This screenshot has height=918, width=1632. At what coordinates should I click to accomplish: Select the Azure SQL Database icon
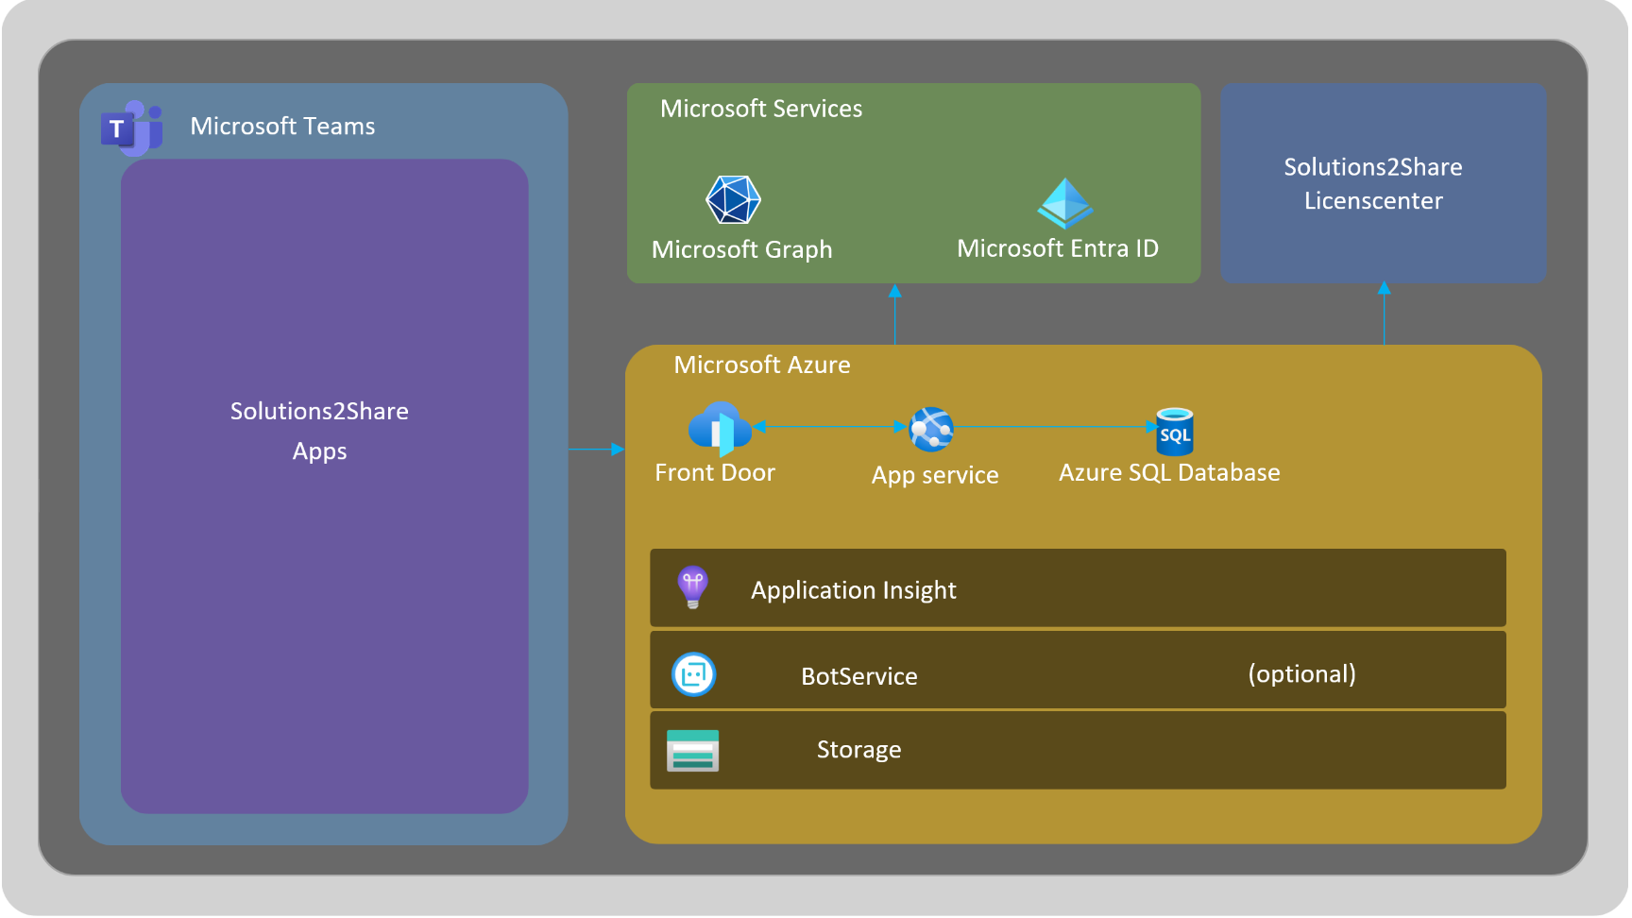pos(1175,432)
